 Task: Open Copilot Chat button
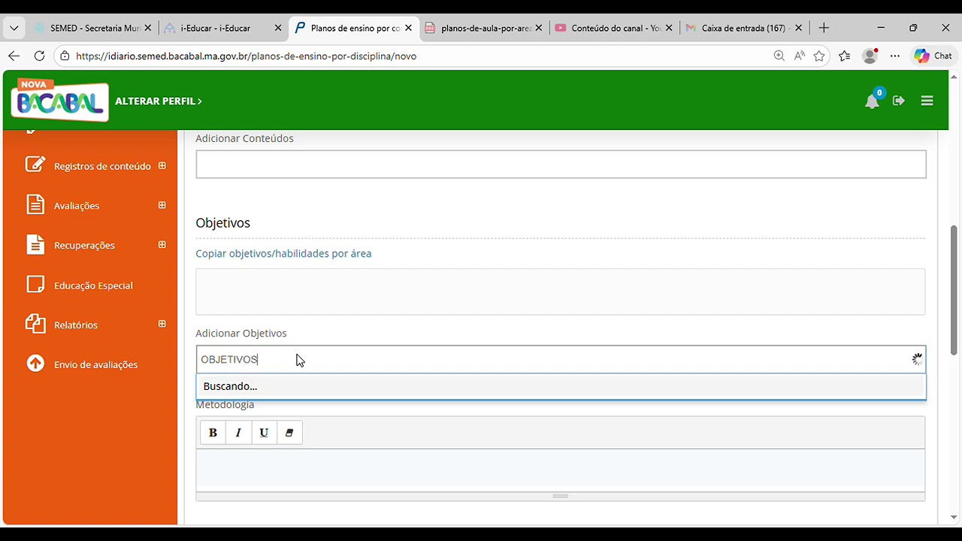click(933, 56)
